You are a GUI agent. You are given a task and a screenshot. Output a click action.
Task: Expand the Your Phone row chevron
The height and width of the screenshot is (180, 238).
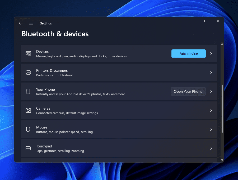[211, 91]
